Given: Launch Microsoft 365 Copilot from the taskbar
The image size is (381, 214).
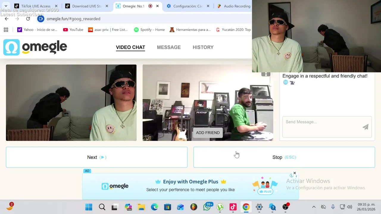Looking at the screenshot, I should (128, 207).
